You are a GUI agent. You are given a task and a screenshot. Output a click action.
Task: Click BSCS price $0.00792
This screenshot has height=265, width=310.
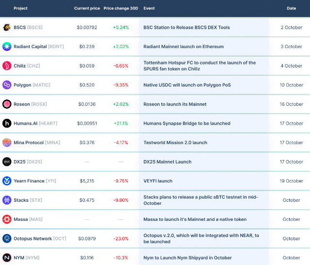[x=87, y=27]
